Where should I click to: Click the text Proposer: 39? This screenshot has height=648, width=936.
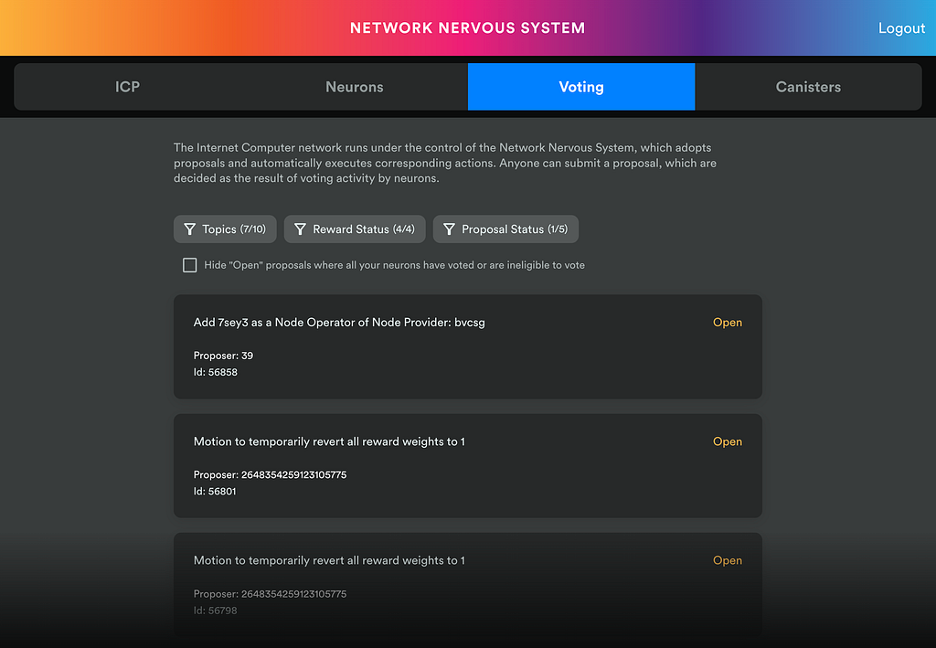coord(223,356)
